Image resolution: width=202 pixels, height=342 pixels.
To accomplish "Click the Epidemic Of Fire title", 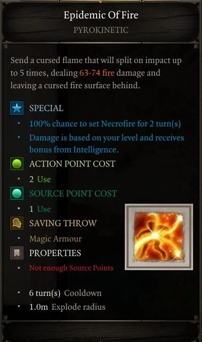I will point(101,15).
